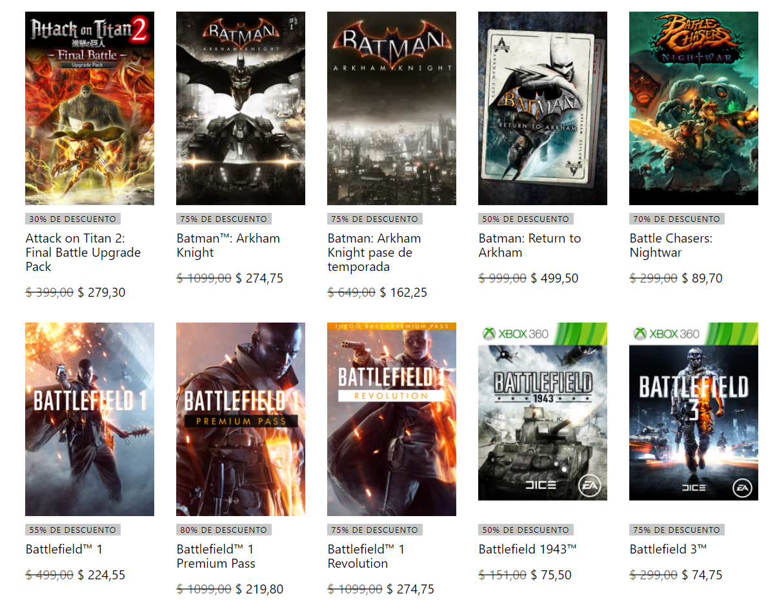777x609 pixels.
Task: Open Attack on Titan 2 cover image
Action: pos(90,108)
